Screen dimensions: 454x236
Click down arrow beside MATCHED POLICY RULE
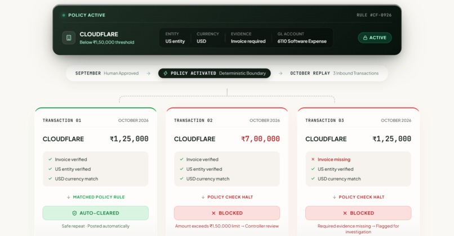pos(69,197)
